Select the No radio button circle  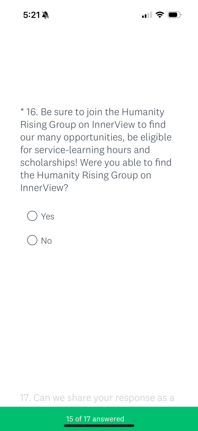32,240
